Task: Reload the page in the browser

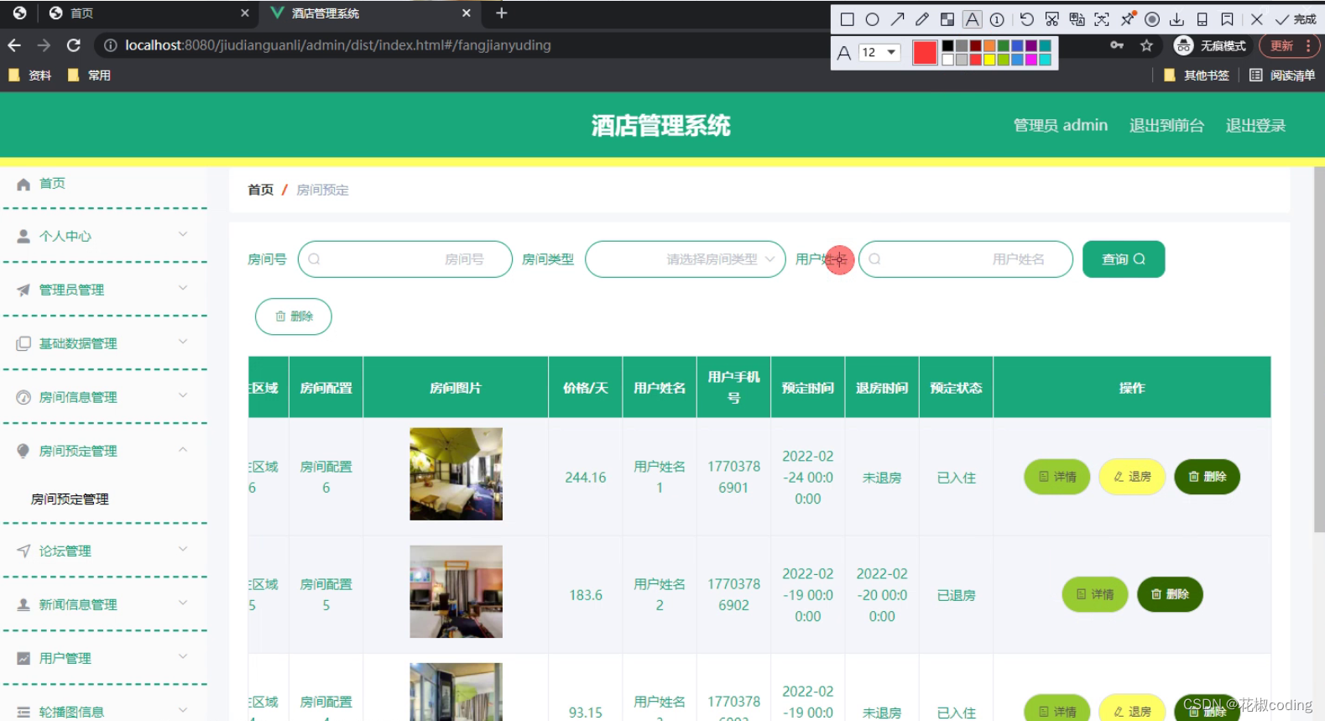Action: pos(74,45)
